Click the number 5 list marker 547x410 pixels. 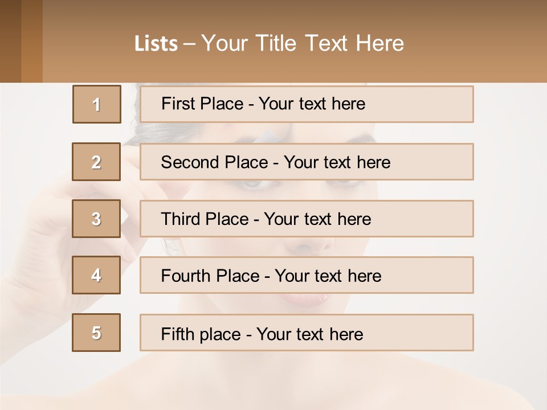pos(96,333)
